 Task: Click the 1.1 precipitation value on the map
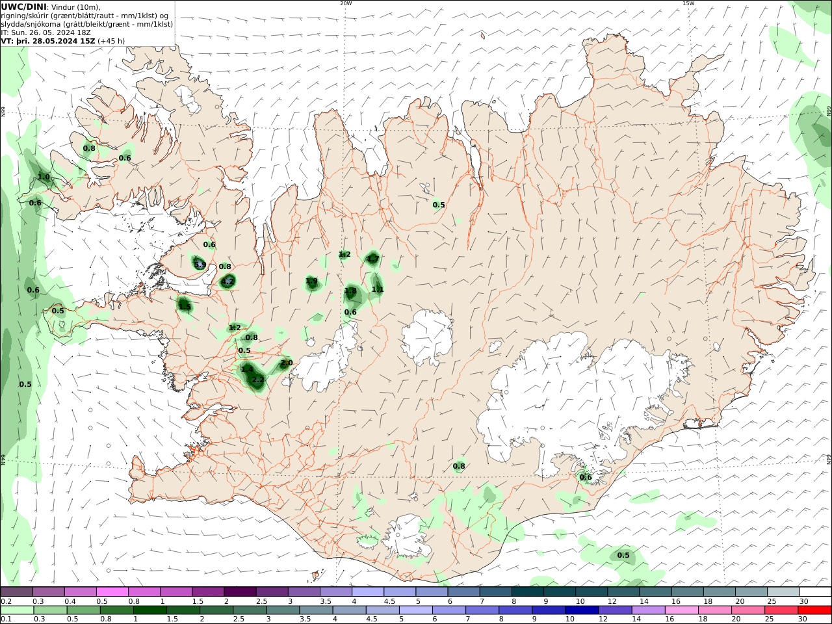(x=378, y=289)
